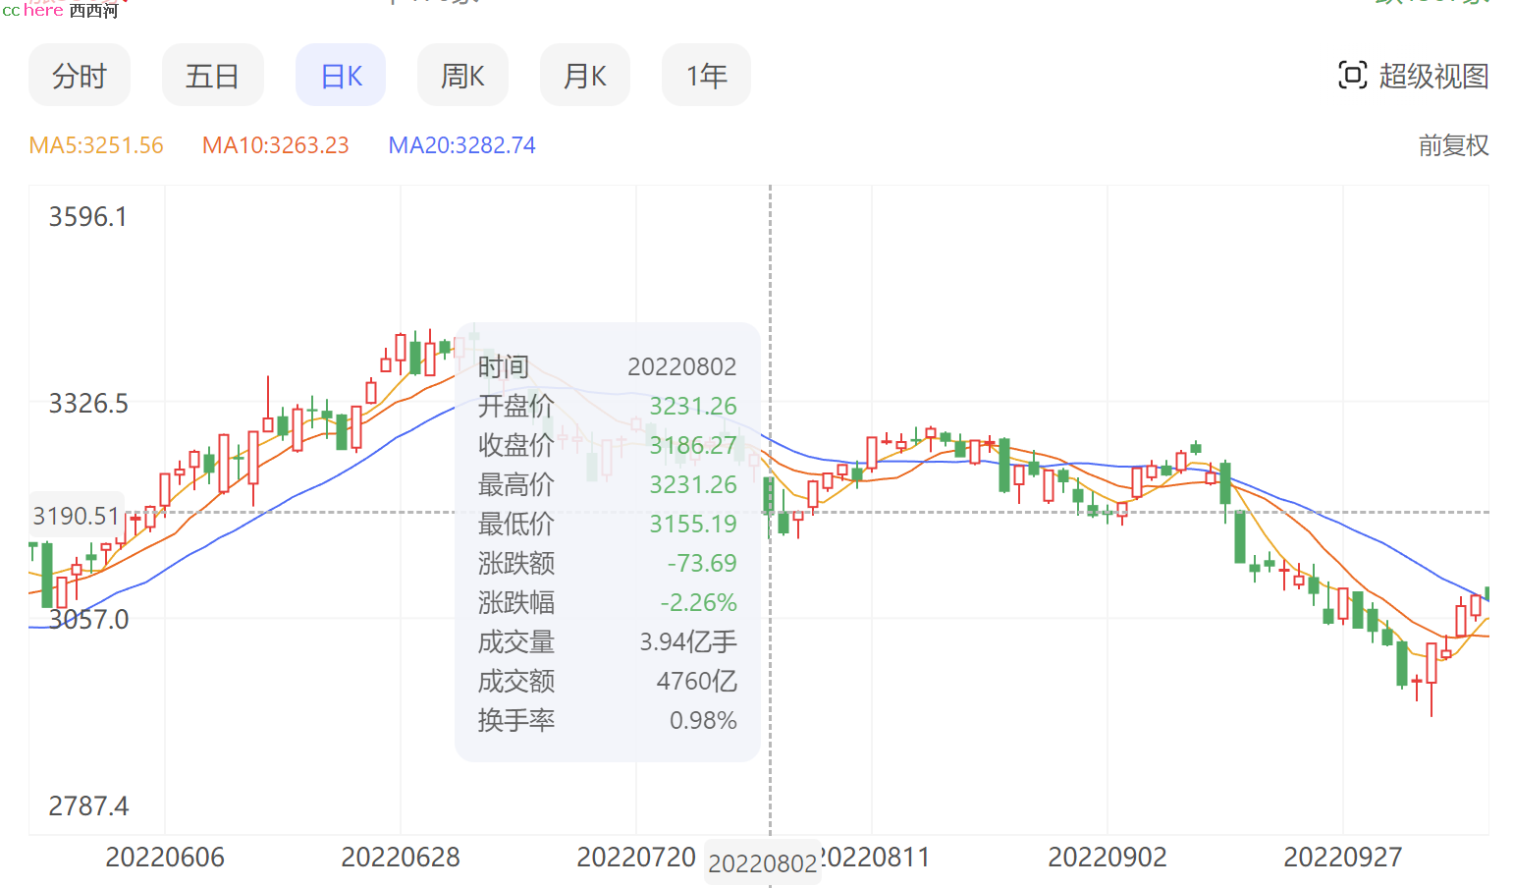The height and width of the screenshot is (888, 1513).
Task: Click the 最低价 3155.19 tooltip value
Action: click(x=692, y=524)
